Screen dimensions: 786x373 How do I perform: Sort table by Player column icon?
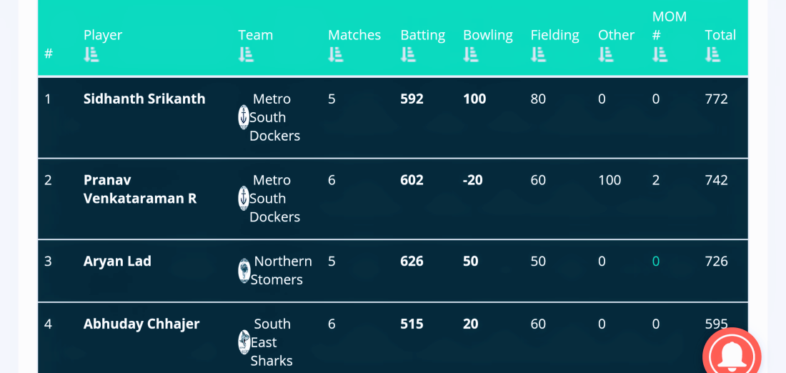(x=91, y=54)
